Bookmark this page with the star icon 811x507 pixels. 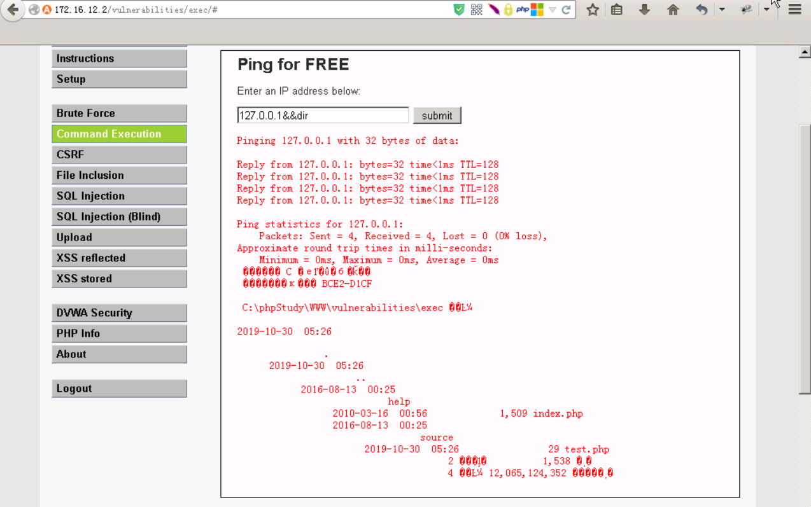(x=592, y=10)
